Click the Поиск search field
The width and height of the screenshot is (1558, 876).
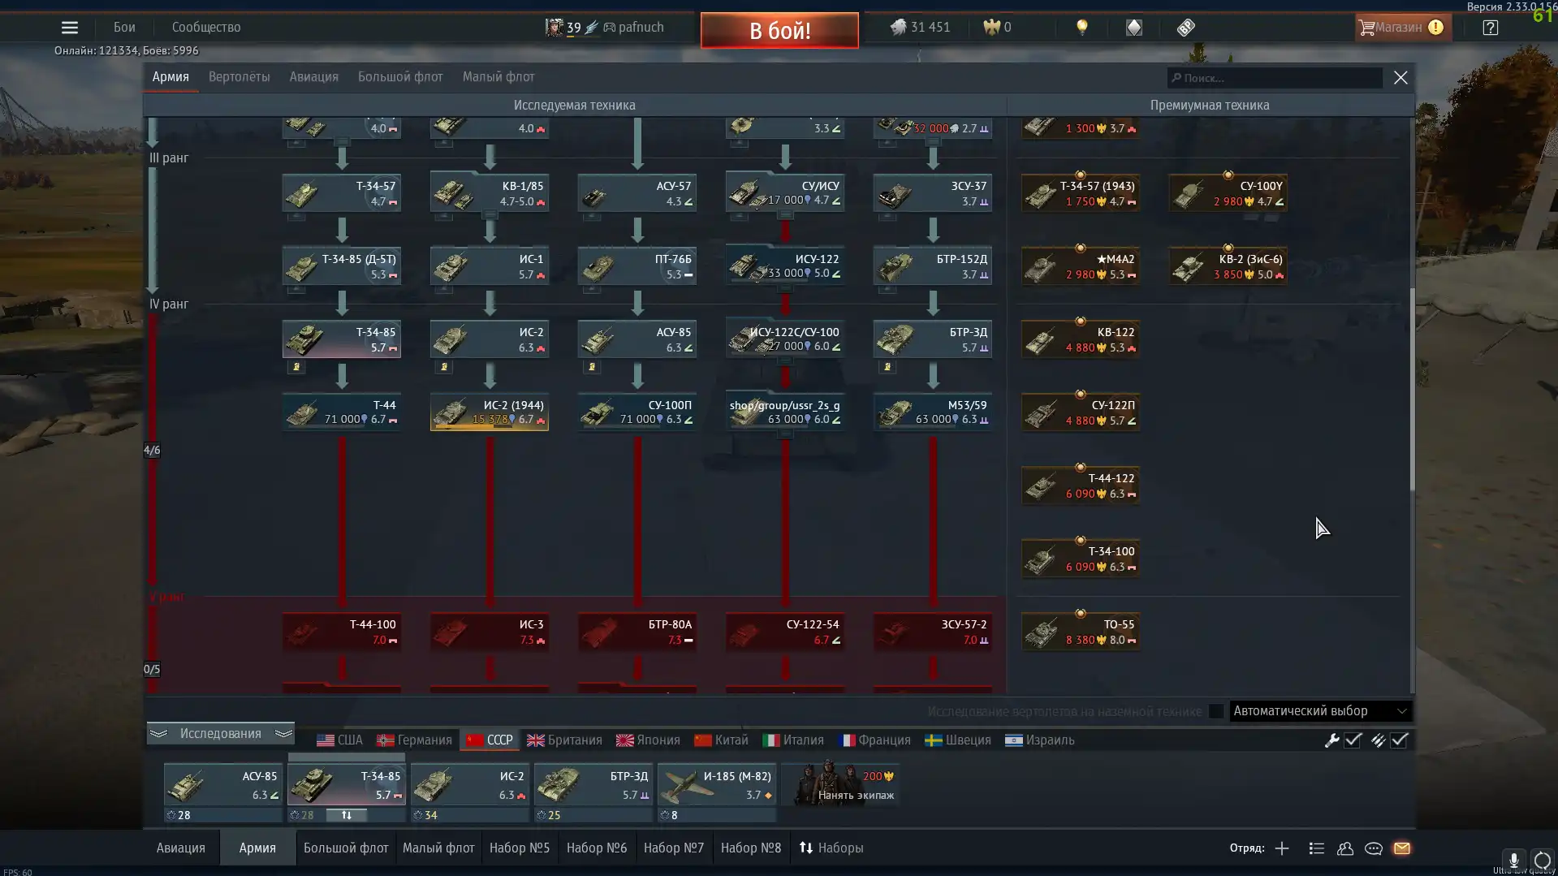[1275, 78]
